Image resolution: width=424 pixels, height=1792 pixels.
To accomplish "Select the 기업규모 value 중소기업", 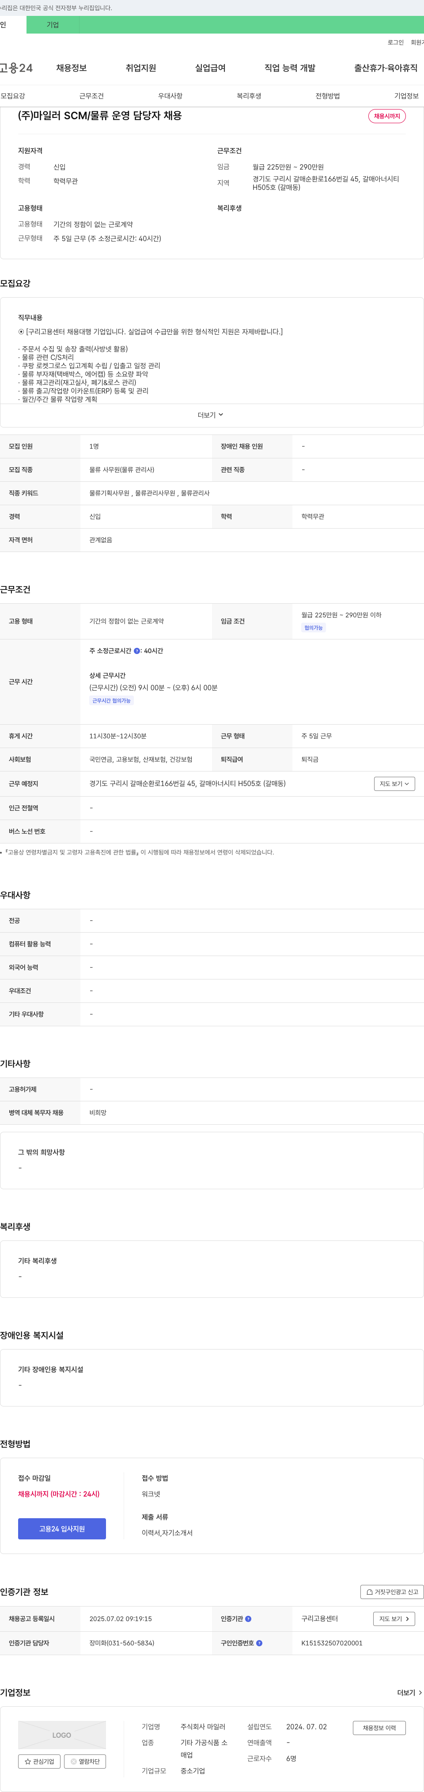I will pyautogui.click(x=193, y=1770).
